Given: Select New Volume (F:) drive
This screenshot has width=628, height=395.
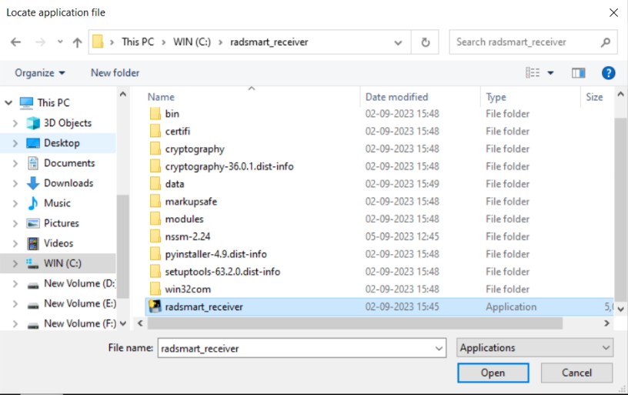Looking at the screenshot, I should pyautogui.click(x=80, y=323).
